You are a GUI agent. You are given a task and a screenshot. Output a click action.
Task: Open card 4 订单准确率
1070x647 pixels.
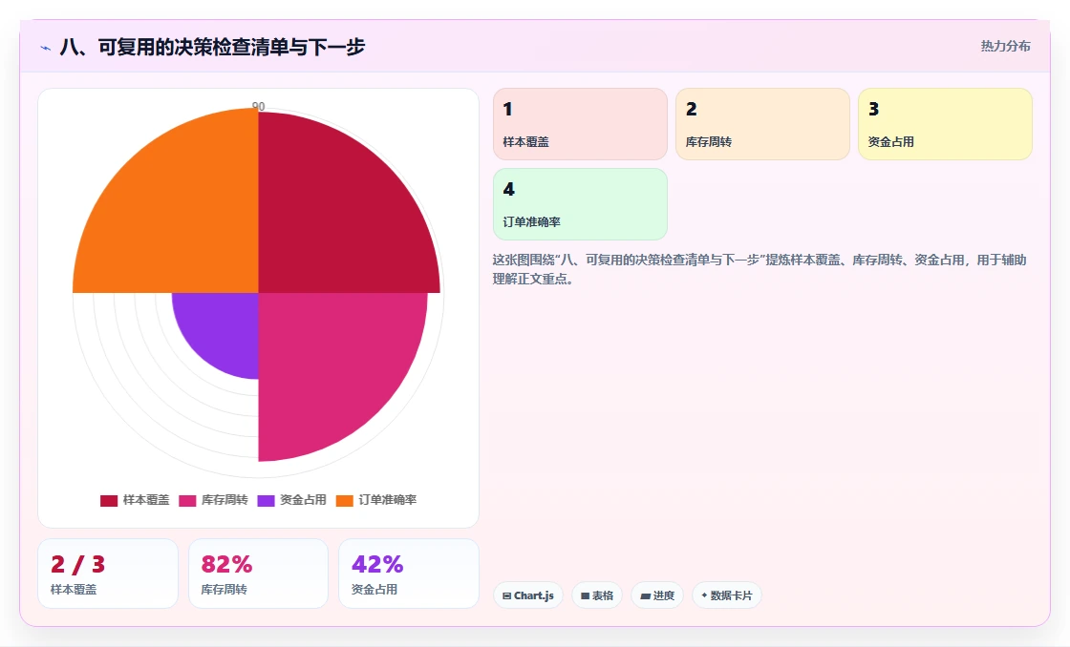click(x=580, y=204)
